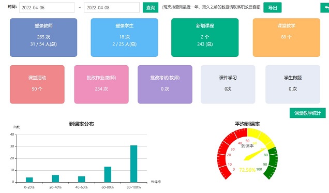Open the 登录学生 stat card

[124, 38]
